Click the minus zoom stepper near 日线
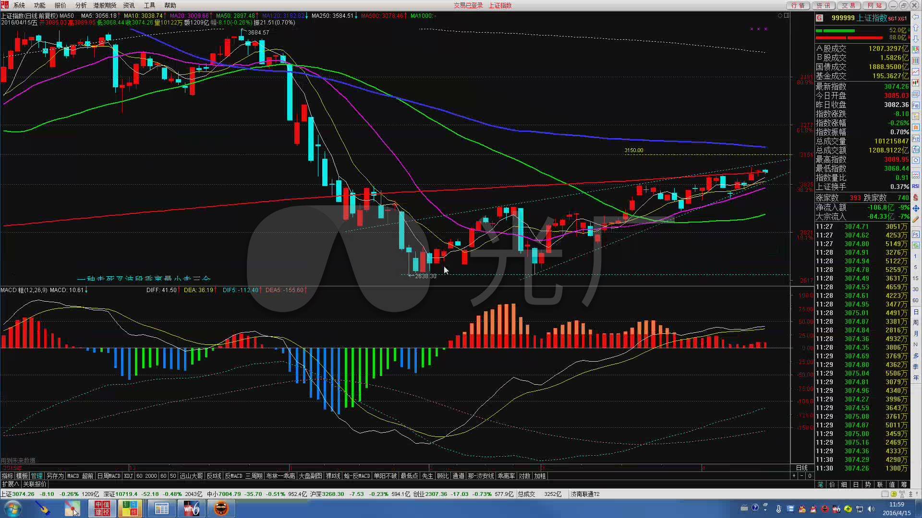Viewport: 922px width, 518px height. 801,476
